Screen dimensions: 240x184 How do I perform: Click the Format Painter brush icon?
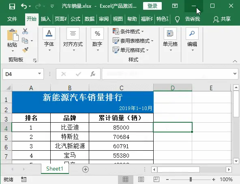[25, 50]
